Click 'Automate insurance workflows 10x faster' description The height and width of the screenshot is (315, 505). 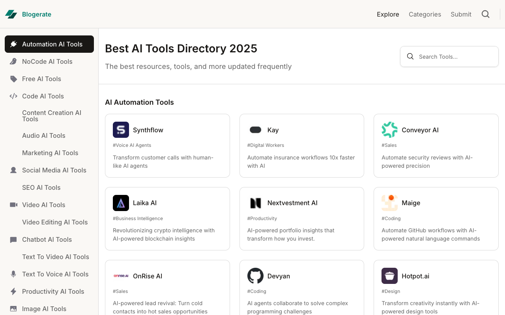[301, 161]
